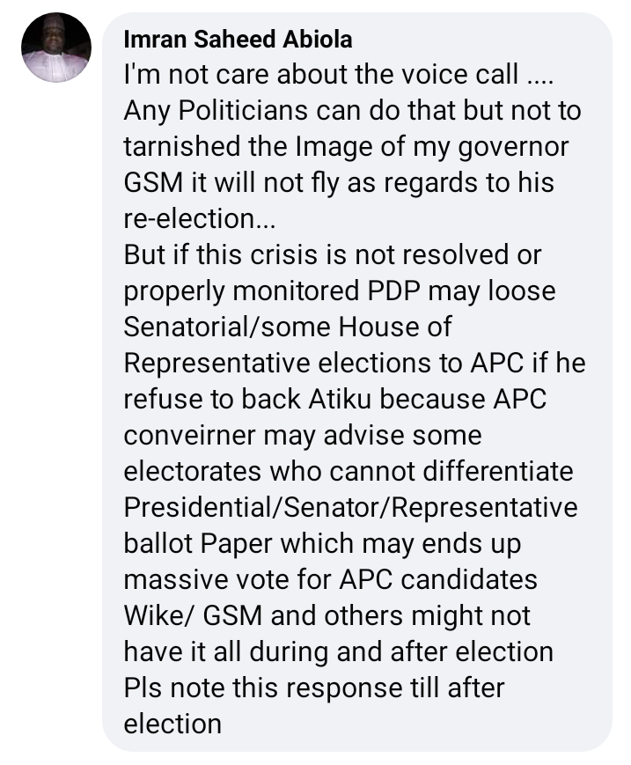This screenshot has width=631, height=765.
Task: Open Imran Saheed Abiola's profile picture
Action: pyautogui.click(x=56, y=48)
